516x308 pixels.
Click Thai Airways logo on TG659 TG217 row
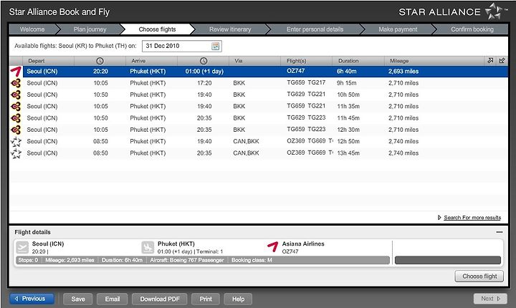(x=16, y=83)
